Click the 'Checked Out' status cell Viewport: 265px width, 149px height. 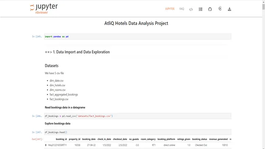coord(201,145)
